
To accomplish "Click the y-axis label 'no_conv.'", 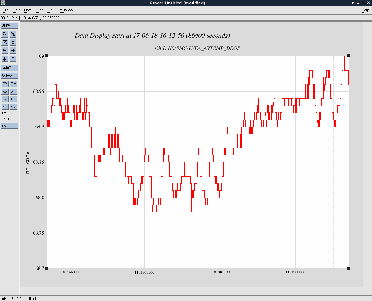I will 27,162.
